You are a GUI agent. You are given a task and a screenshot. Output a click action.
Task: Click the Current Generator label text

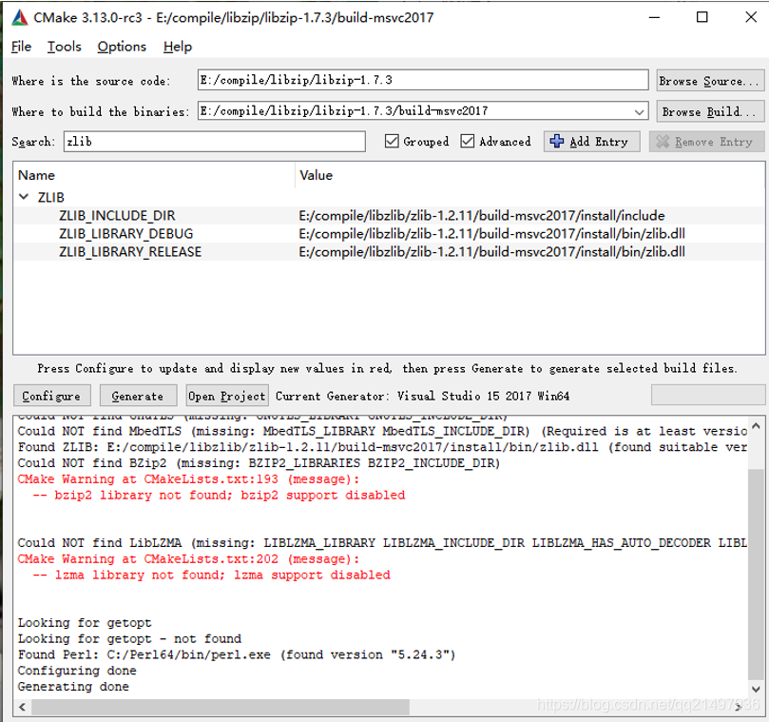coord(422,396)
